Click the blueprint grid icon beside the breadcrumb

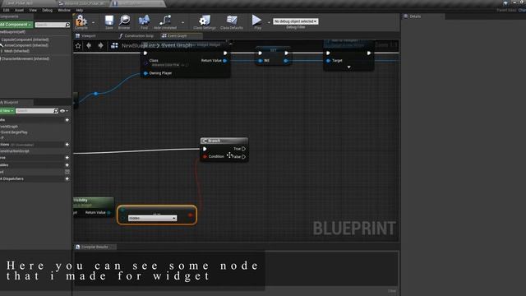[x=114, y=45]
